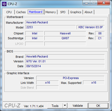Open the SPD tab
Screen dimensions: 112x111
[x=63, y=12]
